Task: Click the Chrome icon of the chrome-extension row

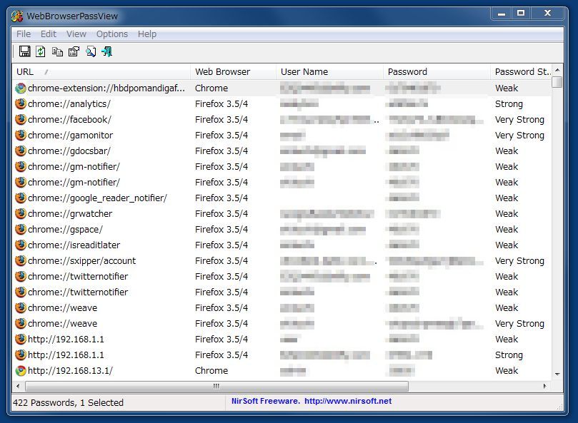Action: (21, 88)
